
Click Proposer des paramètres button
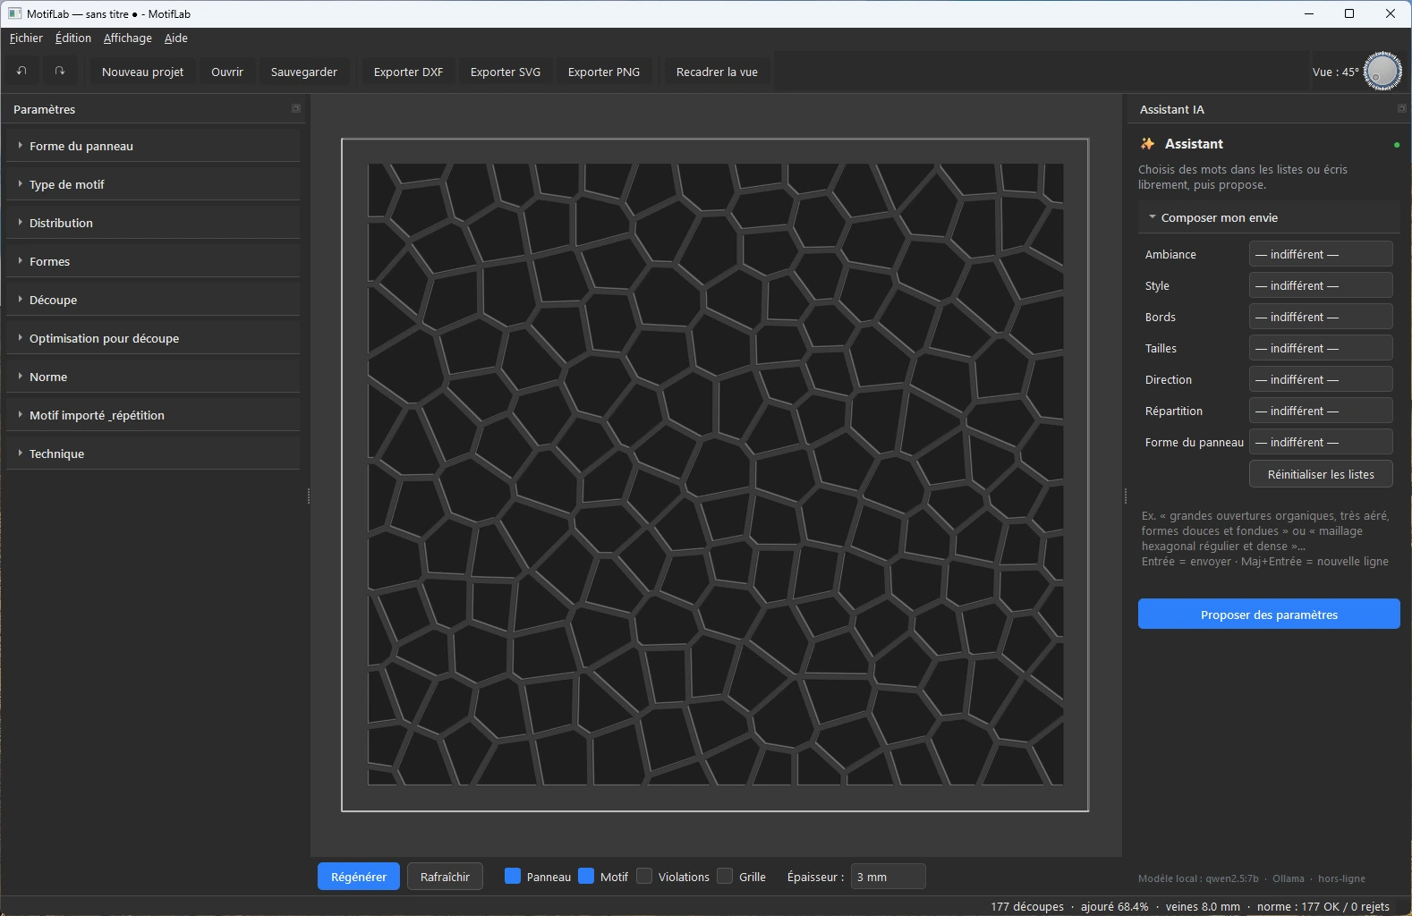click(x=1269, y=614)
